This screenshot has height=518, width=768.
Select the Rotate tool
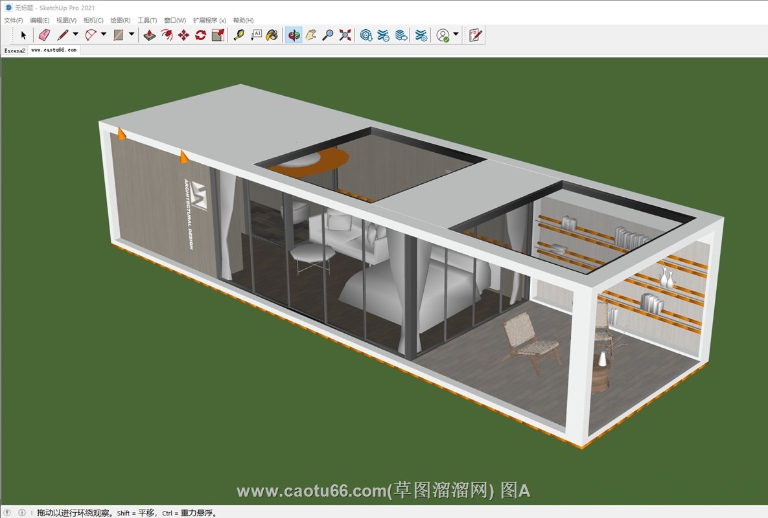point(200,35)
